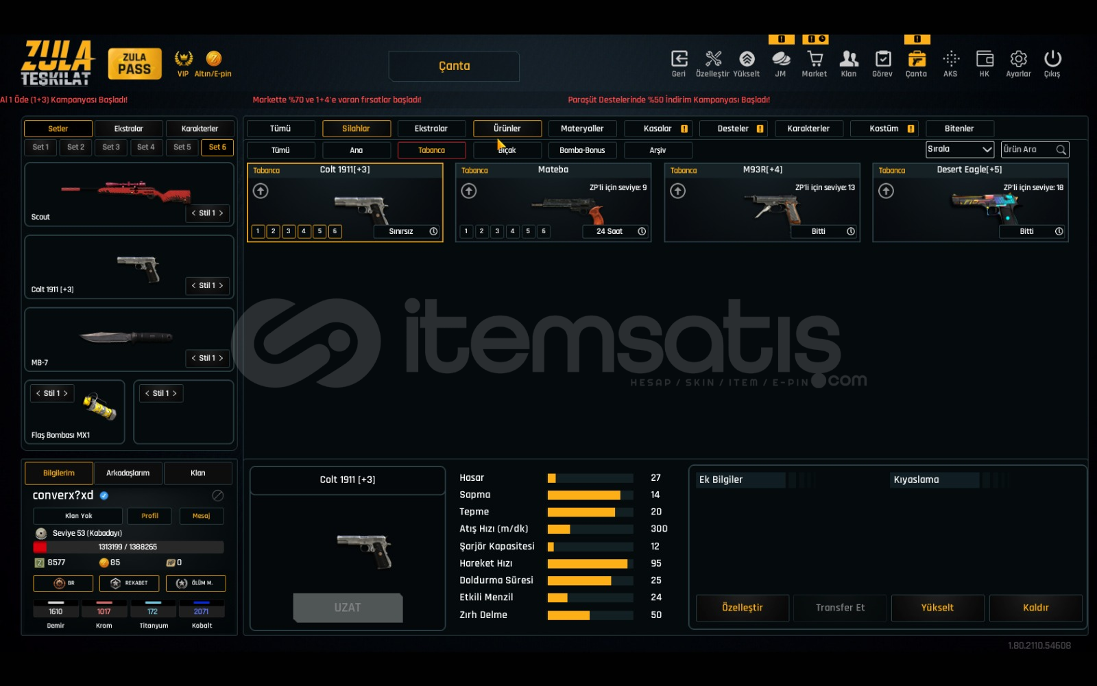This screenshot has width=1097, height=686.
Task: Toggle set slot 2 on Colt 1911 card
Action: [273, 231]
